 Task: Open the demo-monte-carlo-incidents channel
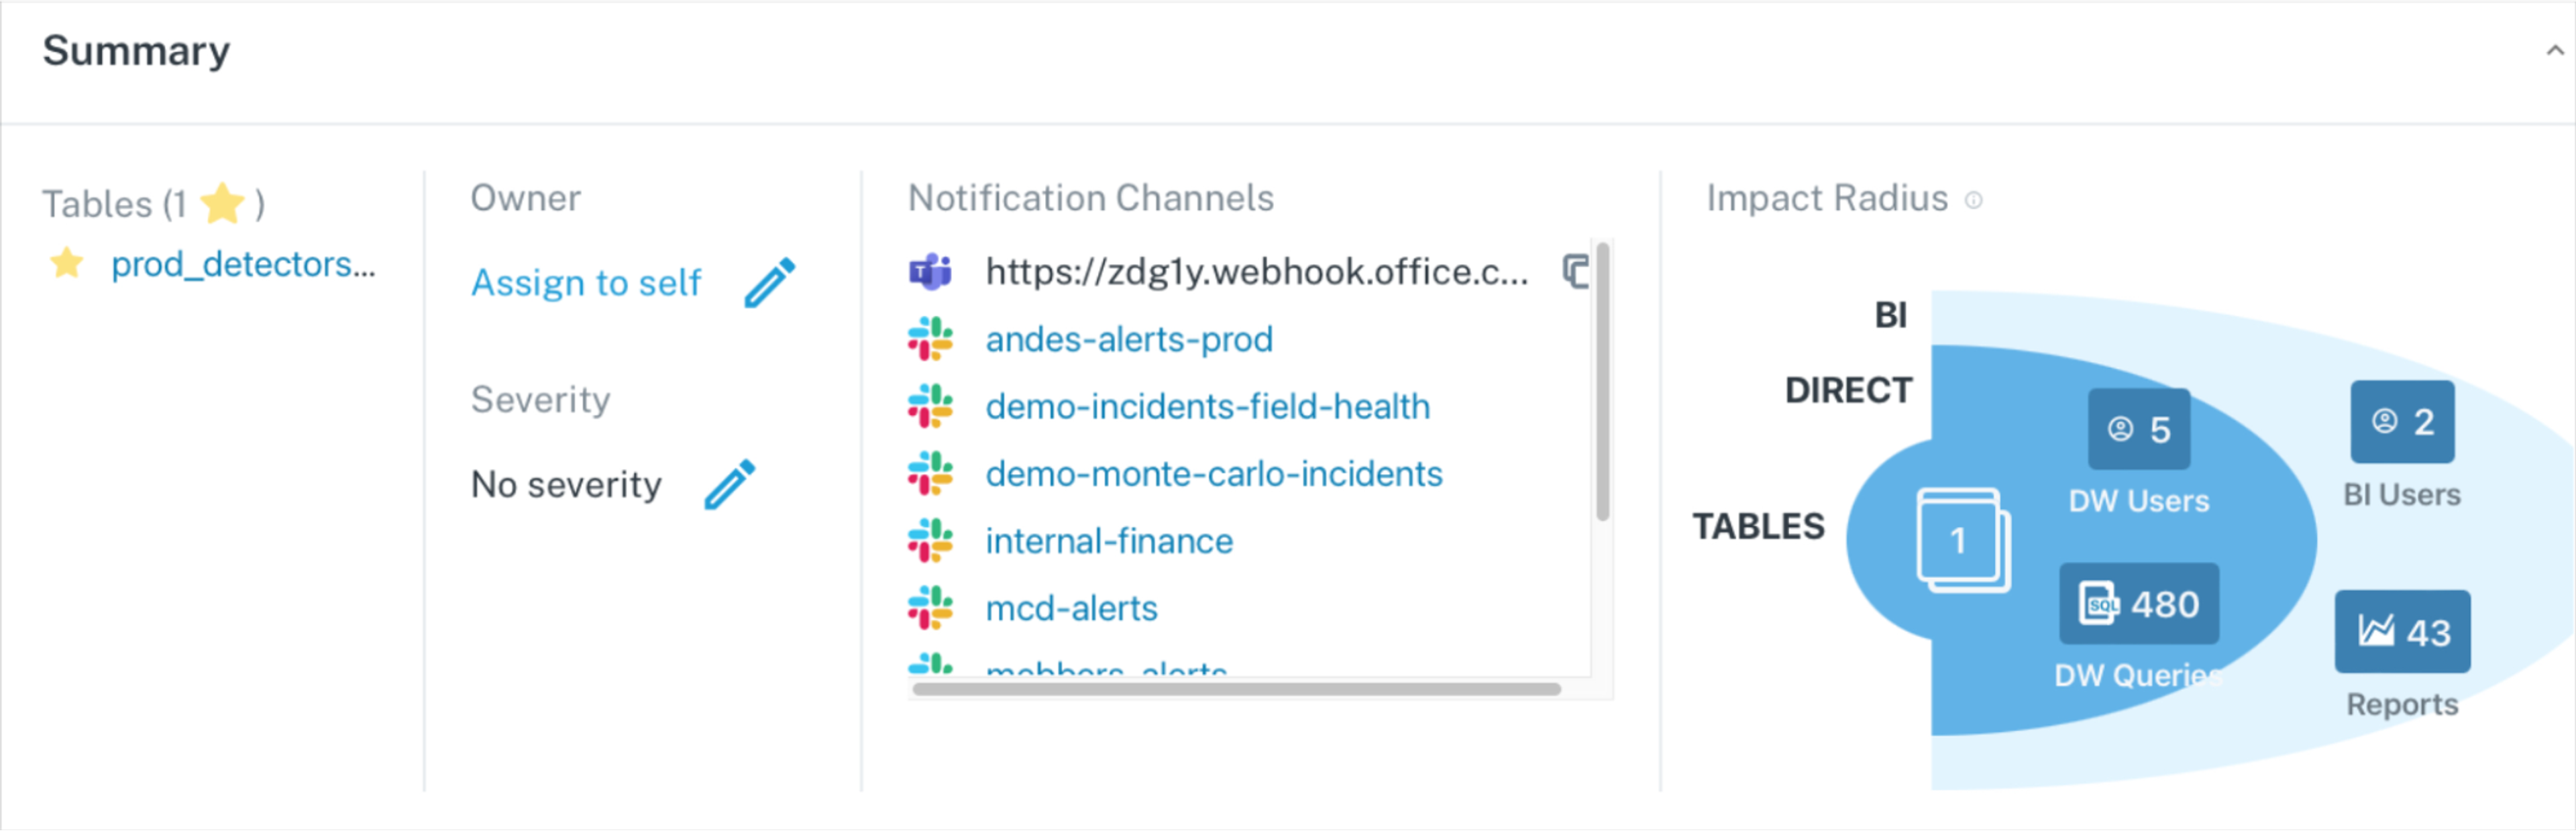[x=1214, y=474]
